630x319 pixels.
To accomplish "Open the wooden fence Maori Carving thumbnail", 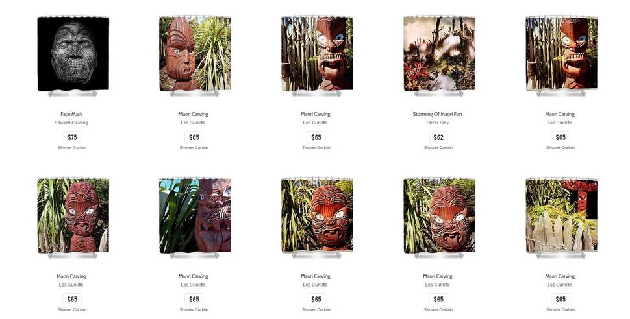I will [561, 216].
